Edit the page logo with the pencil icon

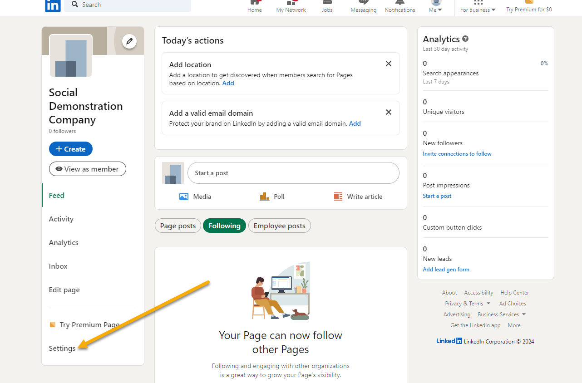tap(129, 41)
